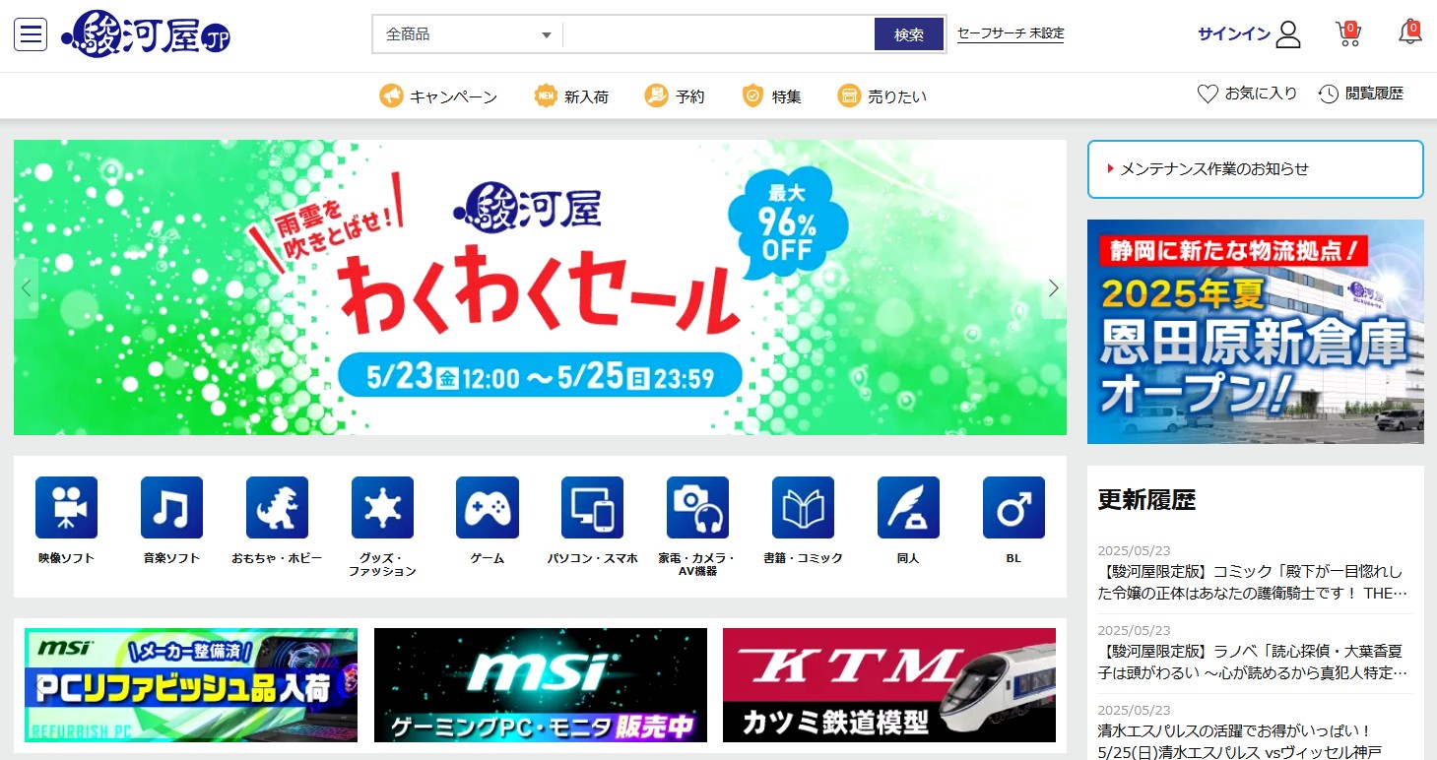Open the 特集 menu item
1437x760 pixels.
(x=771, y=96)
